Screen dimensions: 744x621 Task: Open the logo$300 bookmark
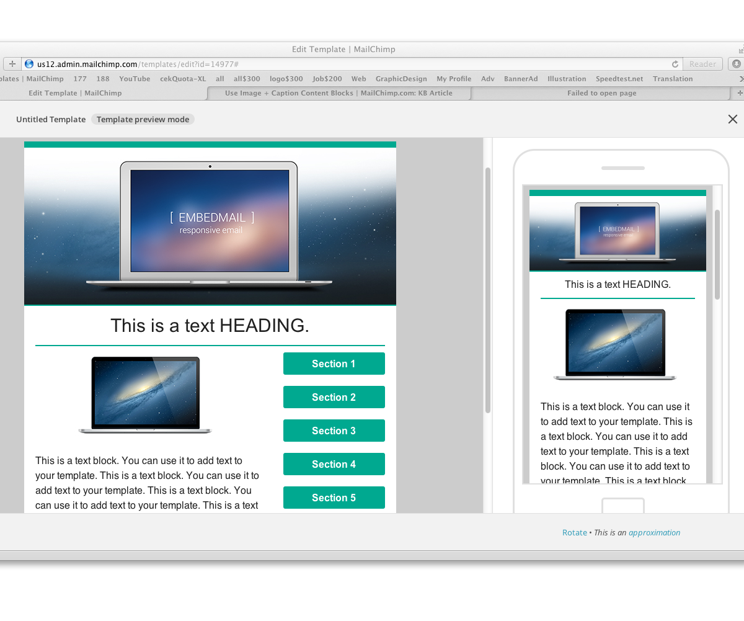coord(286,79)
